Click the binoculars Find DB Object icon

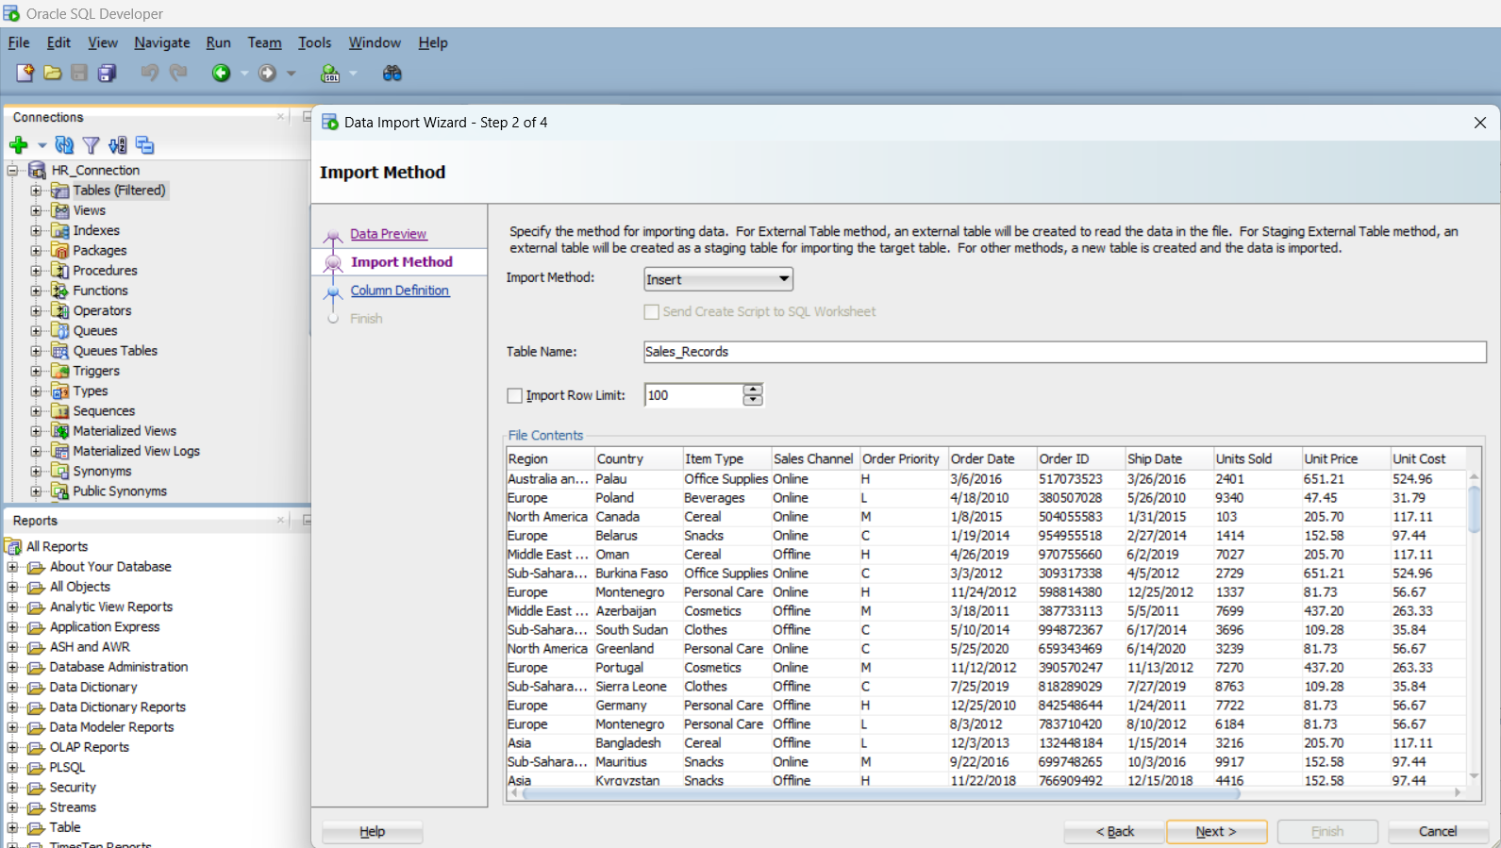pyautogui.click(x=392, y=73)
